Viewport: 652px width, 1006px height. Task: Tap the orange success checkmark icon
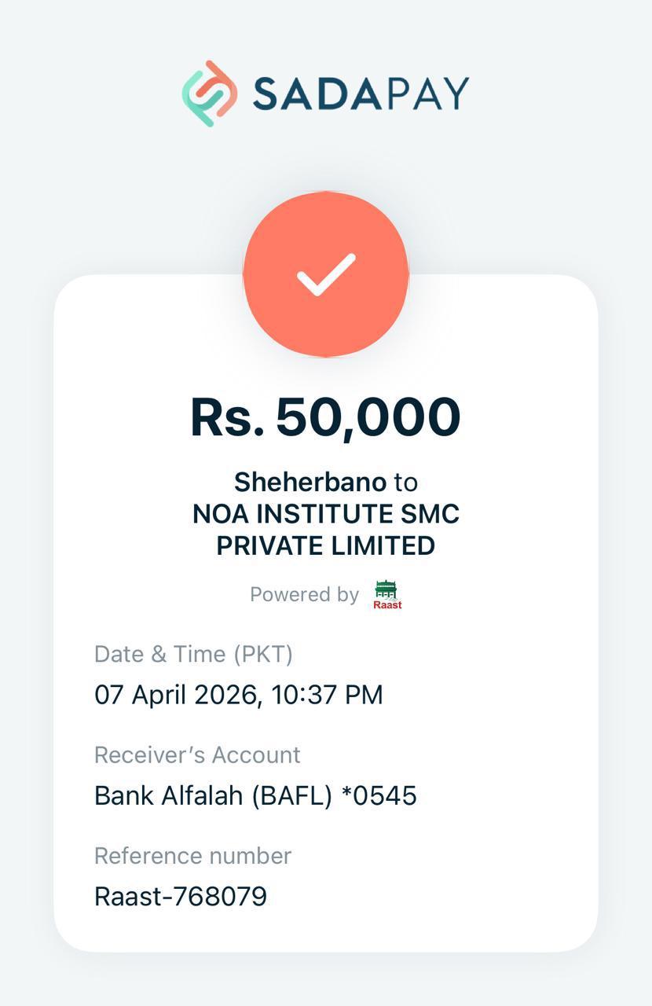326,274
